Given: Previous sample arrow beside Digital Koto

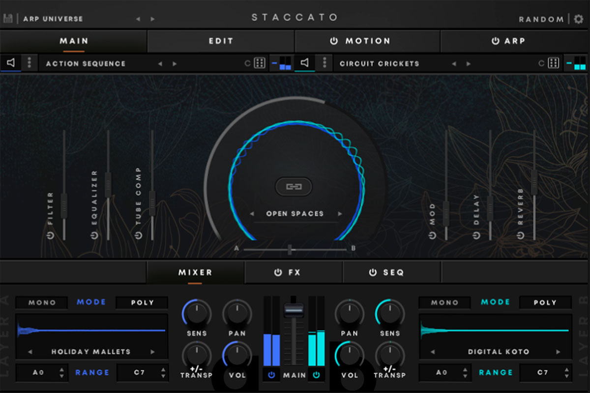Looking at the screenshot, I should (x=433, y=352).
